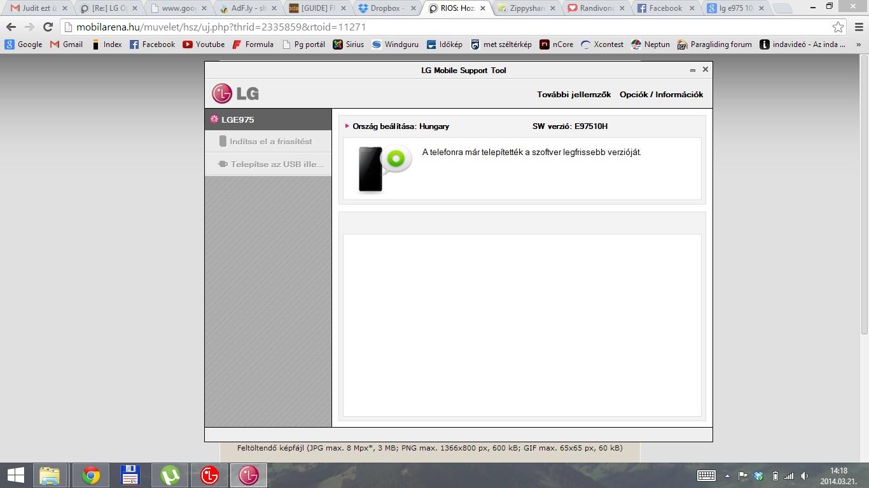Open the Sirius bookmark
Image resolution: width=869 pixels, height=488 pixels.
click(349, 44)
